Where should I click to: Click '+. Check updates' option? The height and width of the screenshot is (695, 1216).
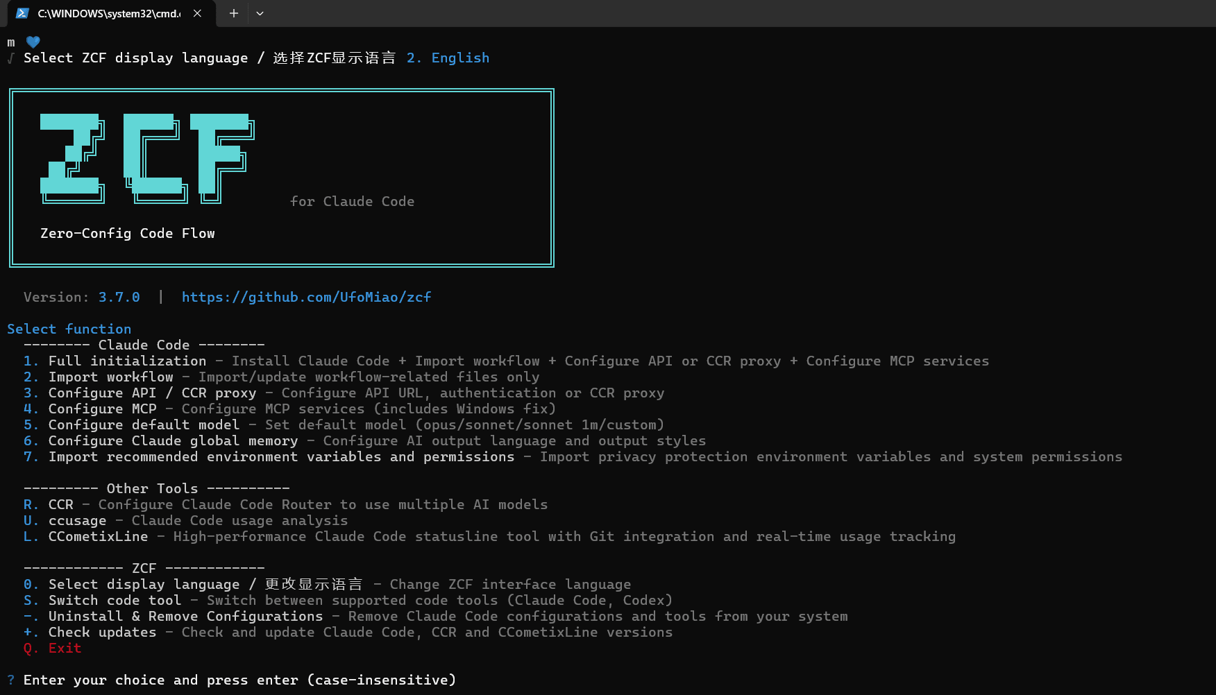(x=348, y=632)
